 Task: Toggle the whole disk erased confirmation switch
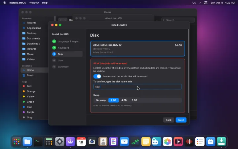pos(97,76)
